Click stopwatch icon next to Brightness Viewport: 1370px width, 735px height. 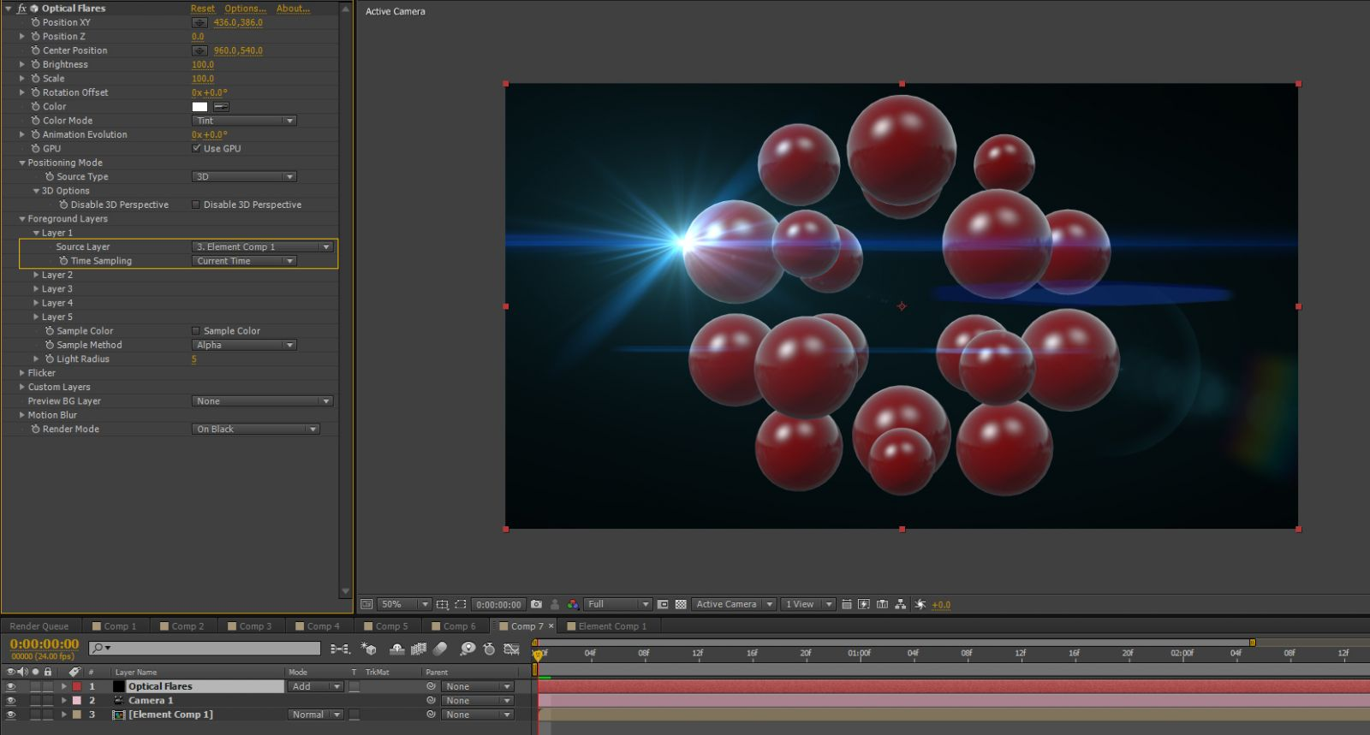point(36,64)
